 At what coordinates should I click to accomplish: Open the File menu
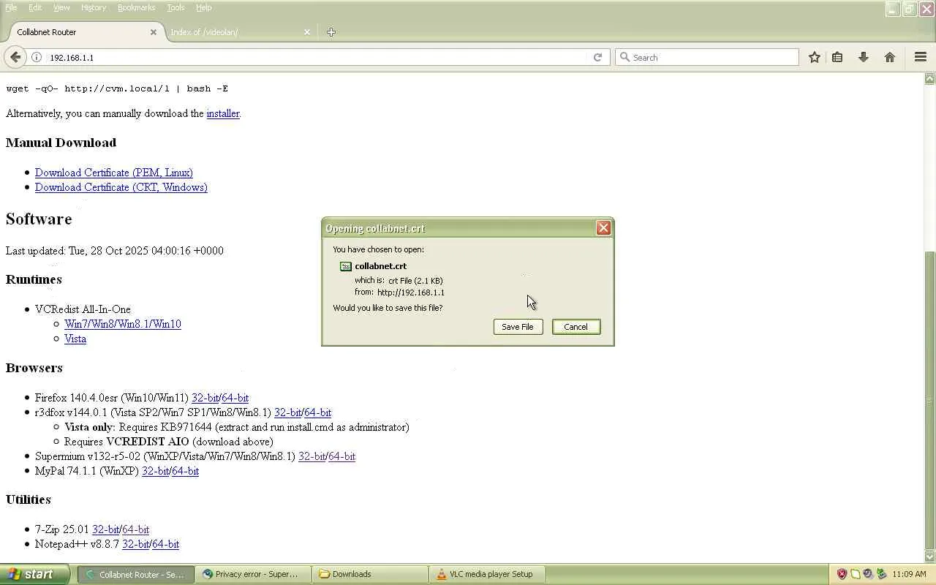(x=11, y=7)
